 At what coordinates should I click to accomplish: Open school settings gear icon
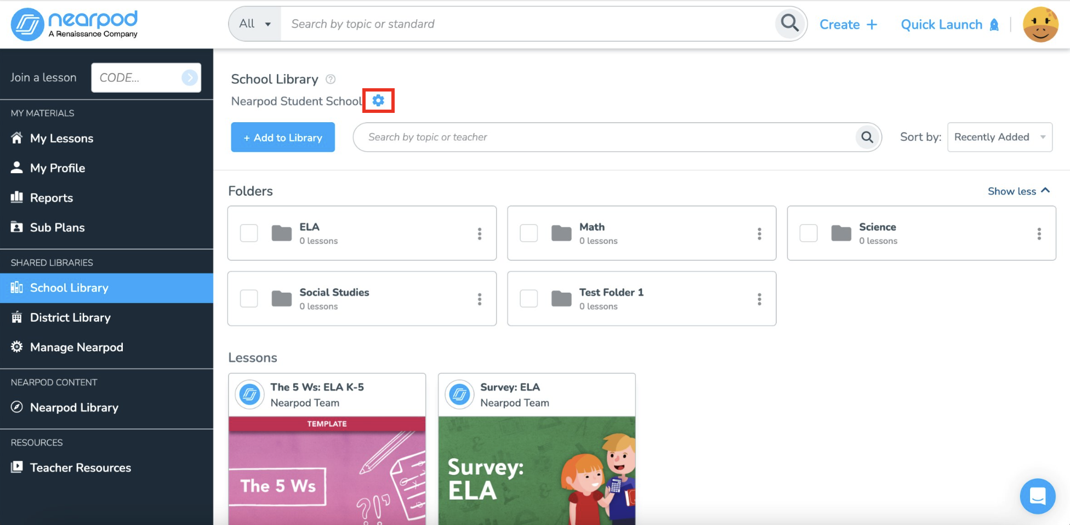coord(378,101)
